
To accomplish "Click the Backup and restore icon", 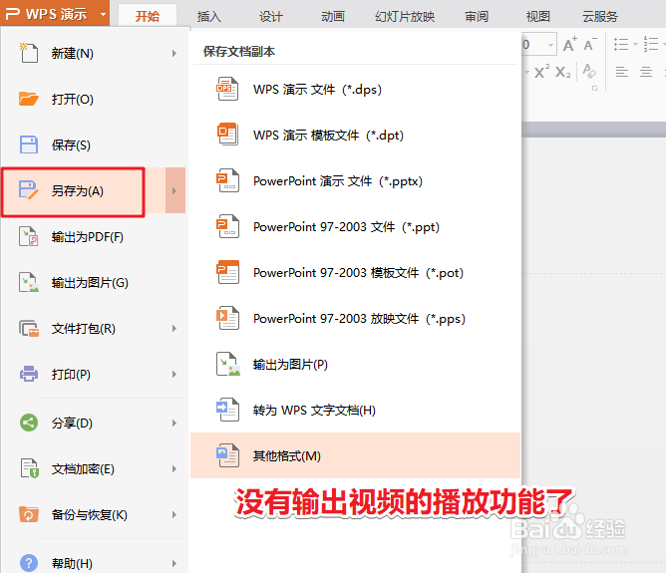I will pyautogui.click(x=29, y=514).
